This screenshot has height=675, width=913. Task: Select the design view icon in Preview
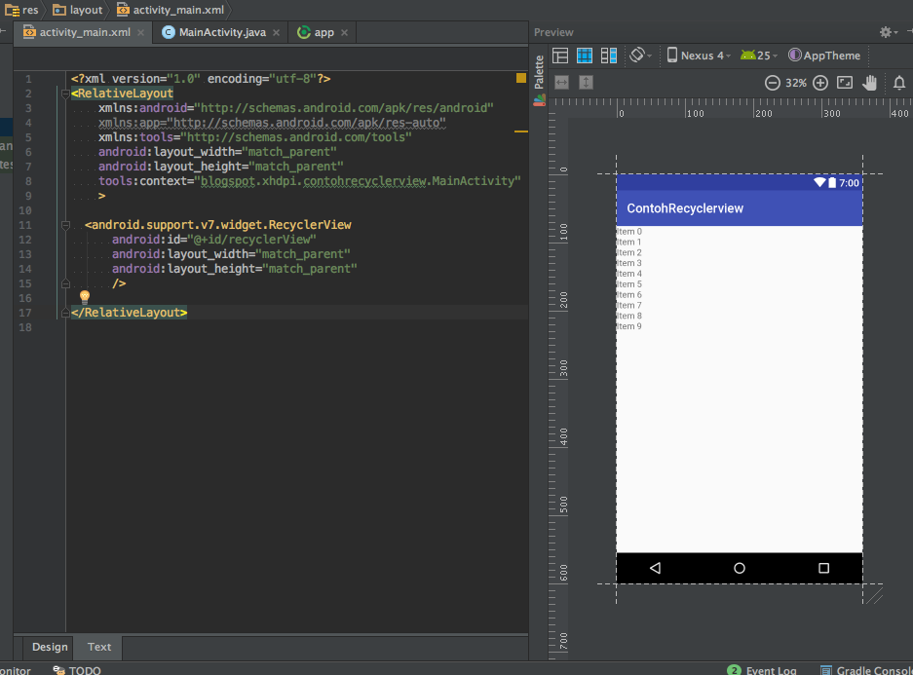point(560,56)
